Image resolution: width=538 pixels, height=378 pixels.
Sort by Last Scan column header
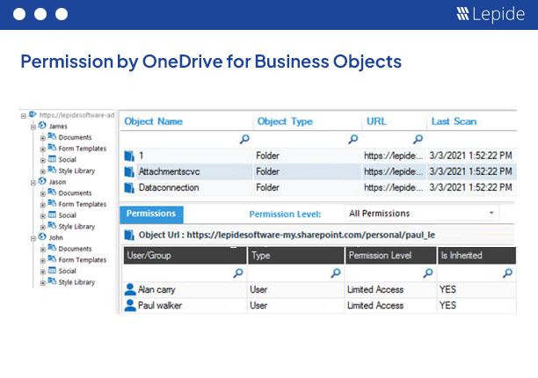454,121
